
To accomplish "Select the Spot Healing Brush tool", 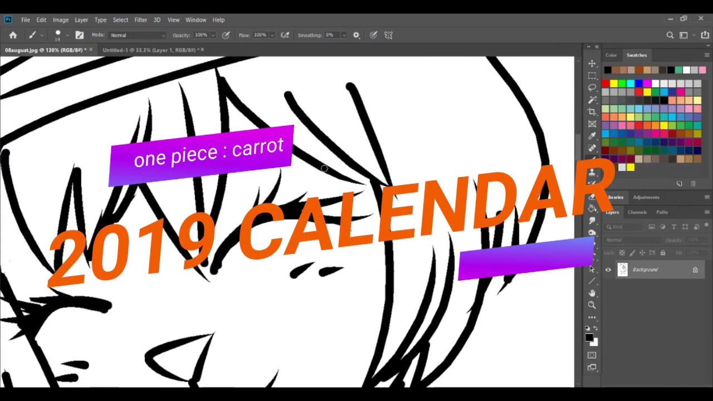I will (x=592, y=148).
